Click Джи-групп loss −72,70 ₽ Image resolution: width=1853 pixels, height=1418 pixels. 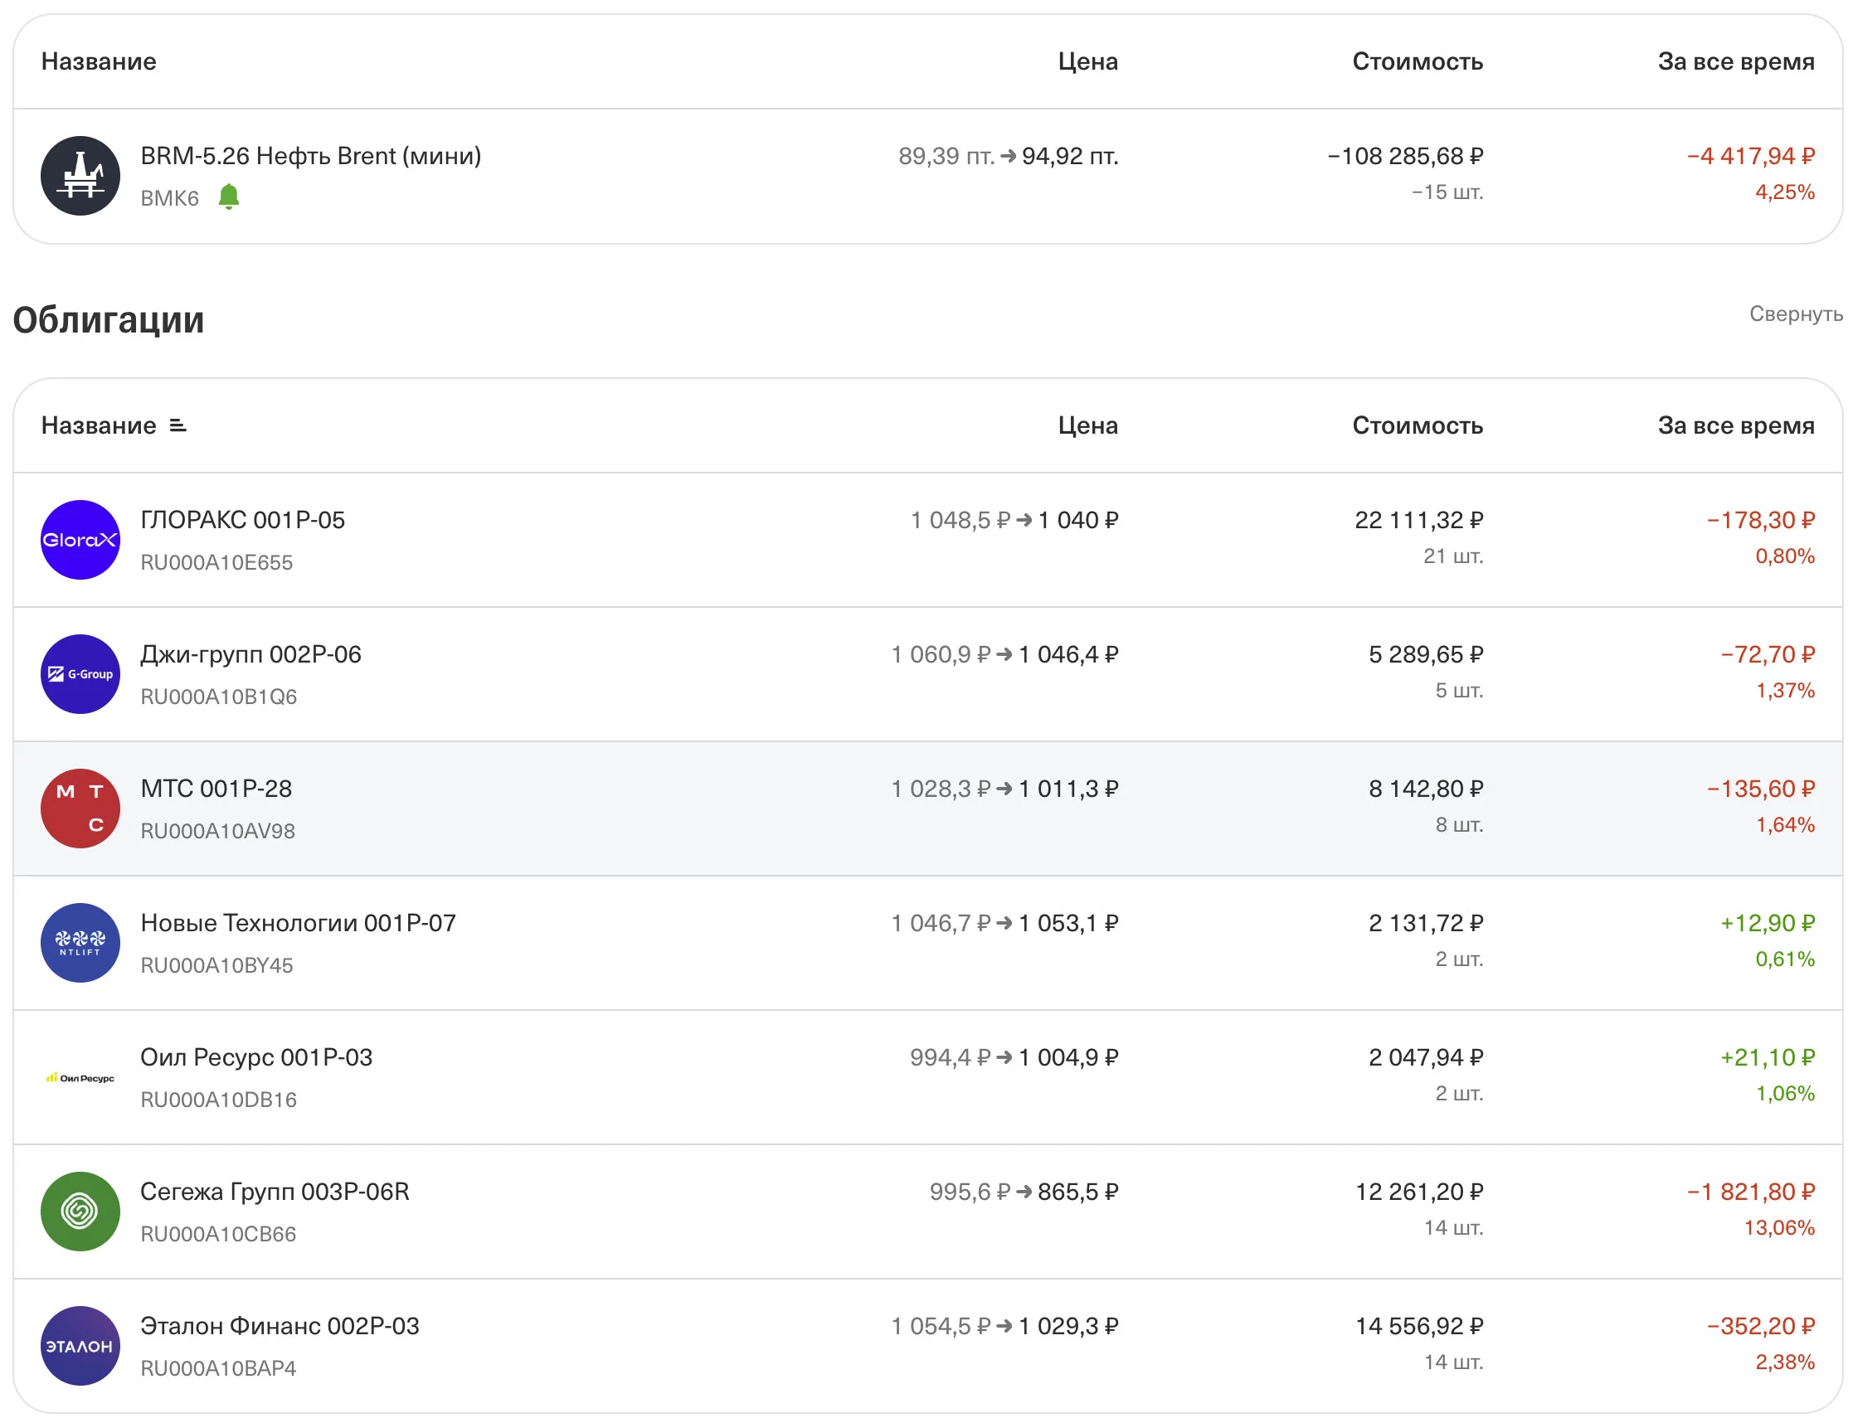[x=1768, y=654]
